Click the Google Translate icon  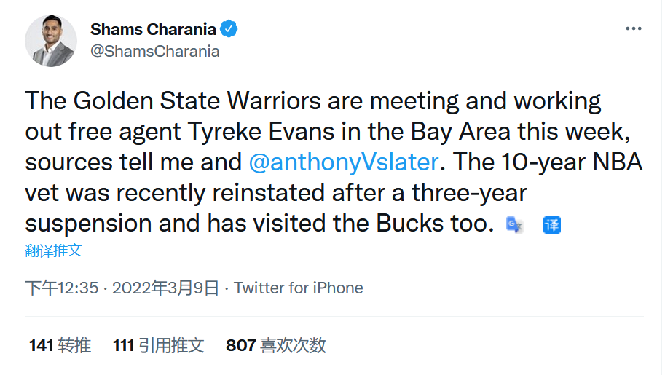tap(514, 224)
